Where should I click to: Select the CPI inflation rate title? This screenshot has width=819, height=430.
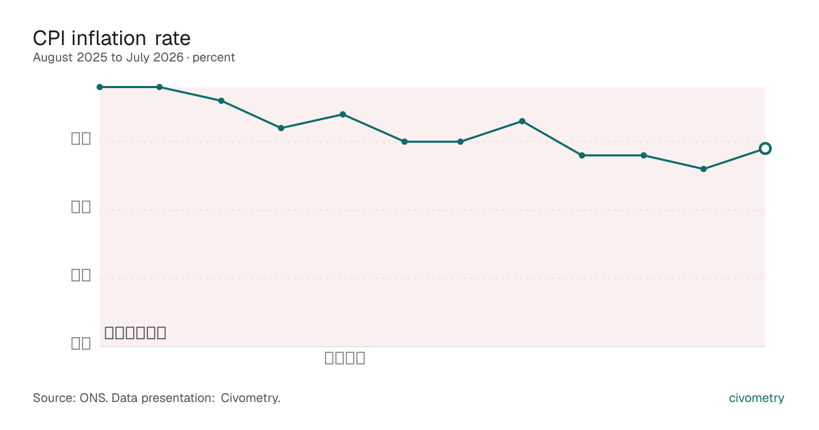(112, 37)
